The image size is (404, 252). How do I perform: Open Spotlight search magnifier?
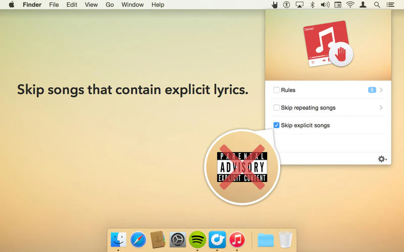point(377,5)
